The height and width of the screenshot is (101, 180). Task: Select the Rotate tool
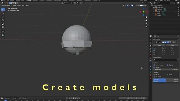click(x=3, y=20)
